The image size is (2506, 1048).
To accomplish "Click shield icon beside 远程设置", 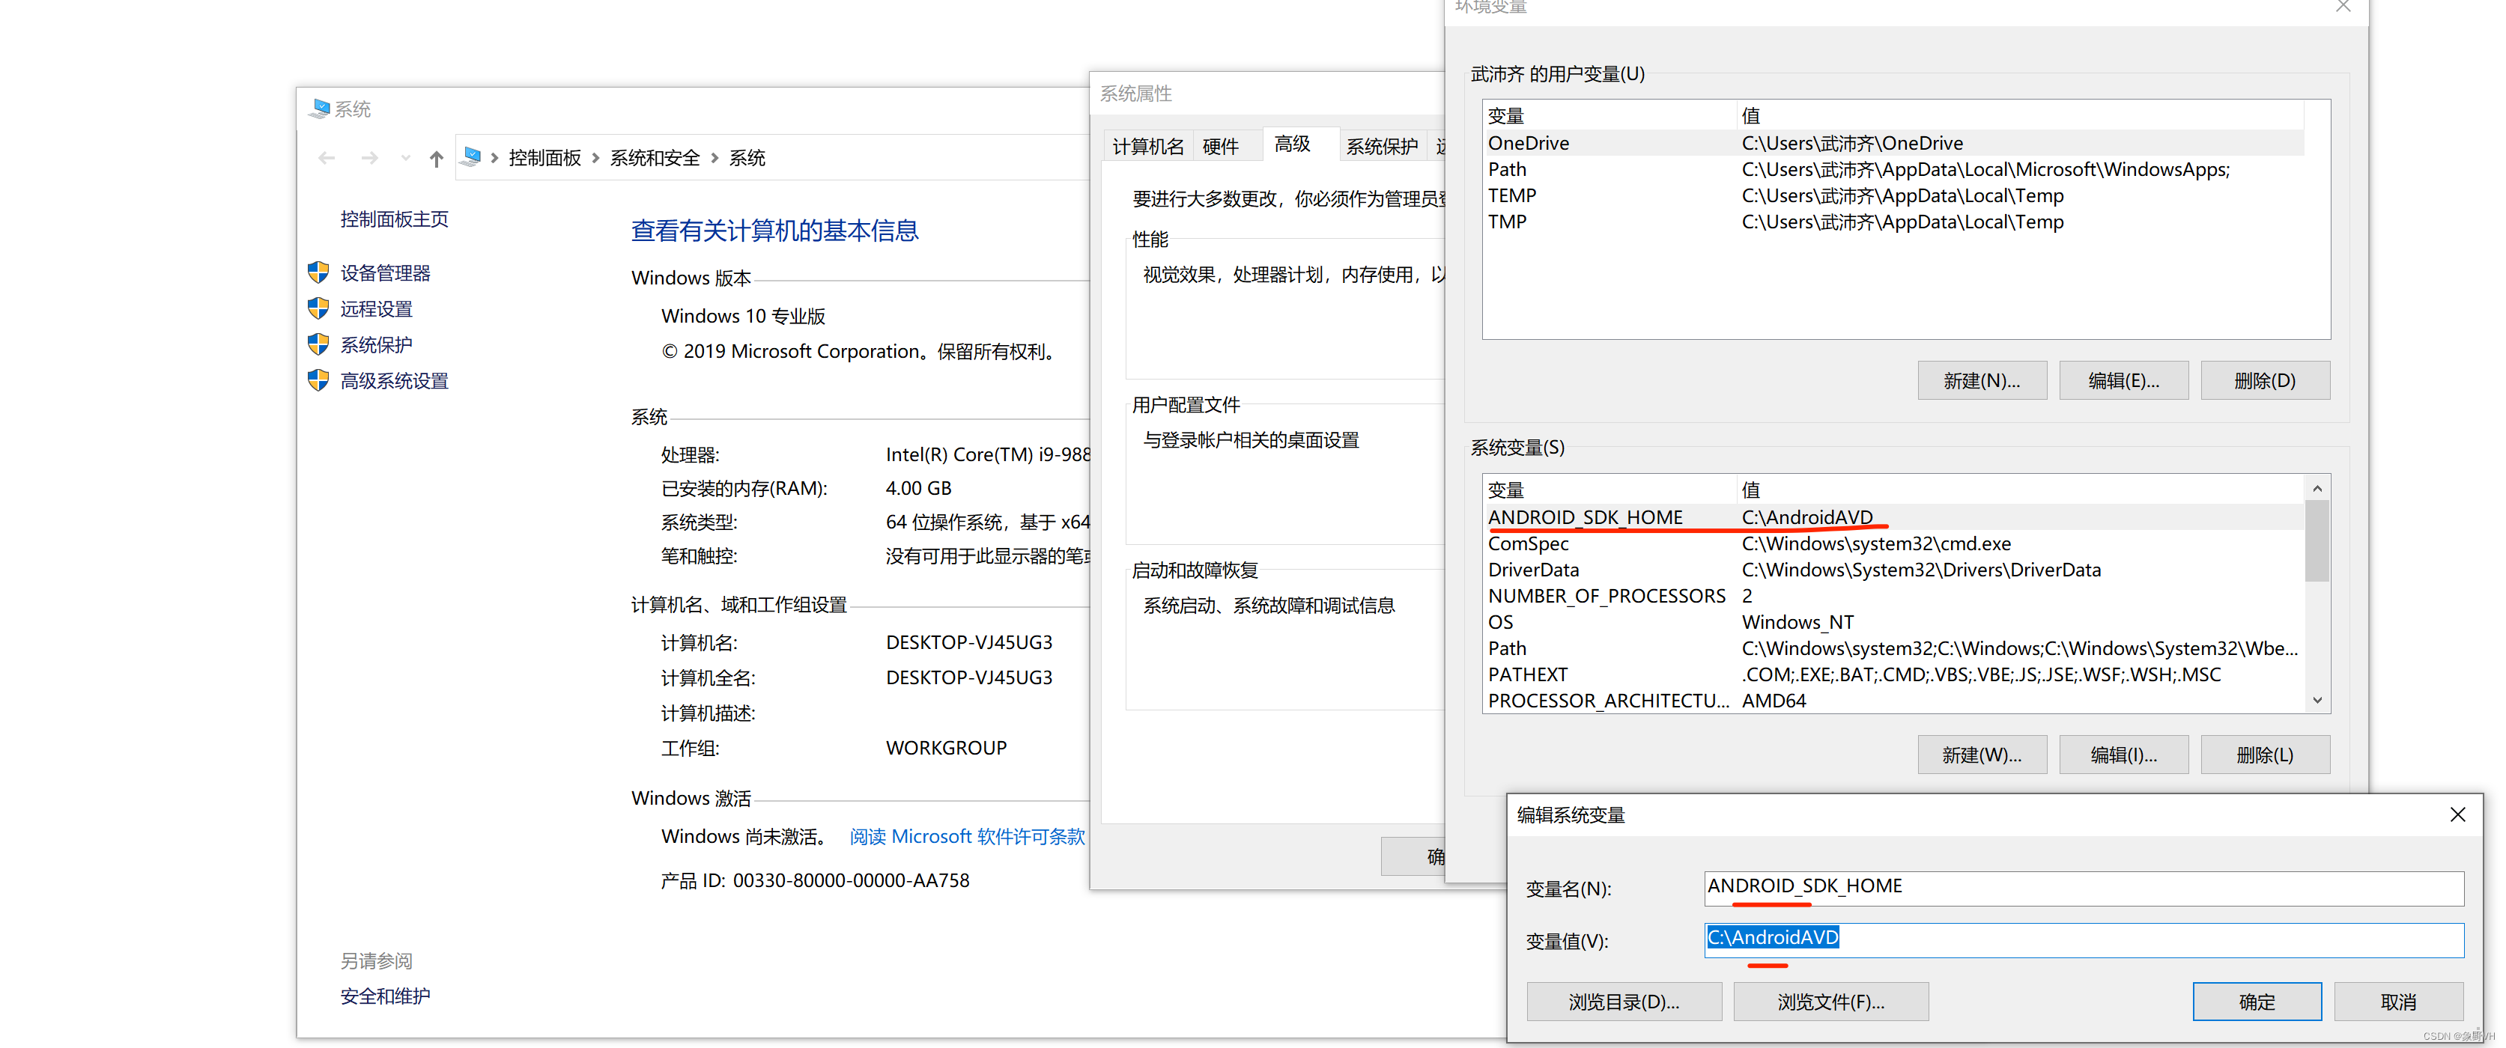I will coord(318,308).
